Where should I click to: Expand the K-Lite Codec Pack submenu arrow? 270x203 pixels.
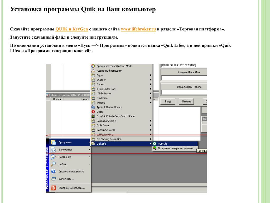[x=151, y=89]
